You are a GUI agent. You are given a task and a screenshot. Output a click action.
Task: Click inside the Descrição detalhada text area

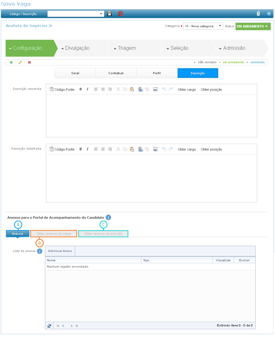(151, 178)
